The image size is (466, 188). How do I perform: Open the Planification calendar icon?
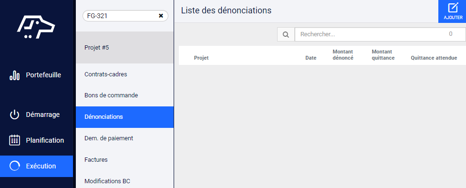tap(15, 140)
